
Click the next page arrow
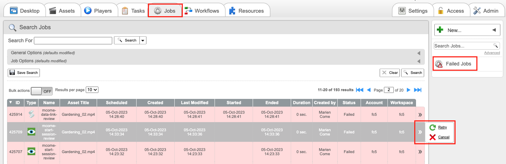[409, 90]
